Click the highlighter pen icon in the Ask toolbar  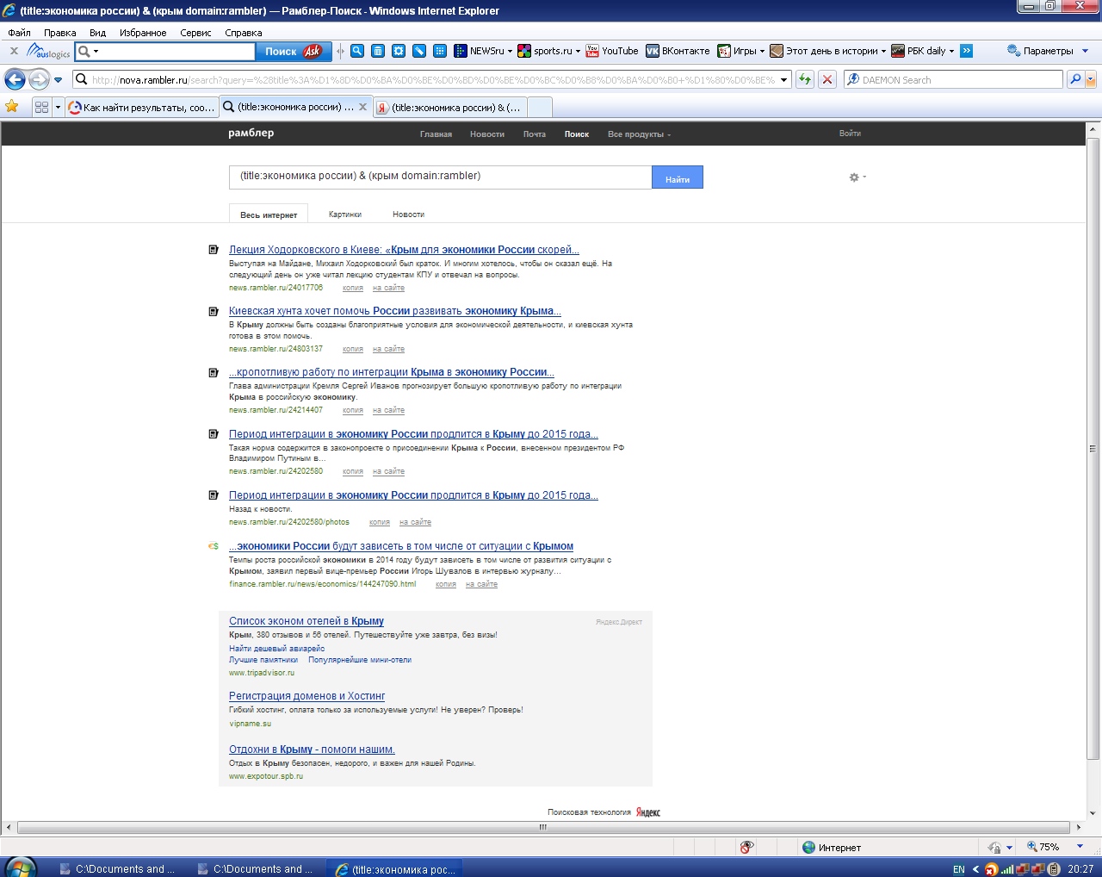click(419, 51)
